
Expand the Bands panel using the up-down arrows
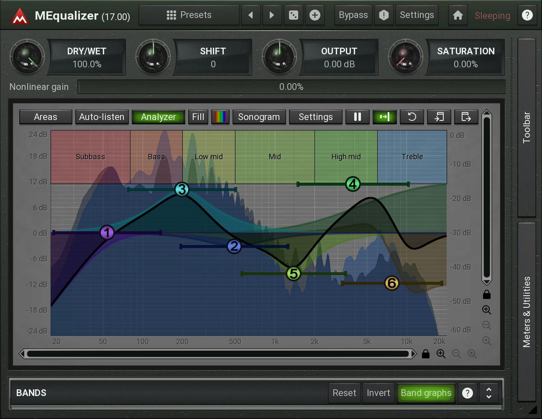(488, 393)
